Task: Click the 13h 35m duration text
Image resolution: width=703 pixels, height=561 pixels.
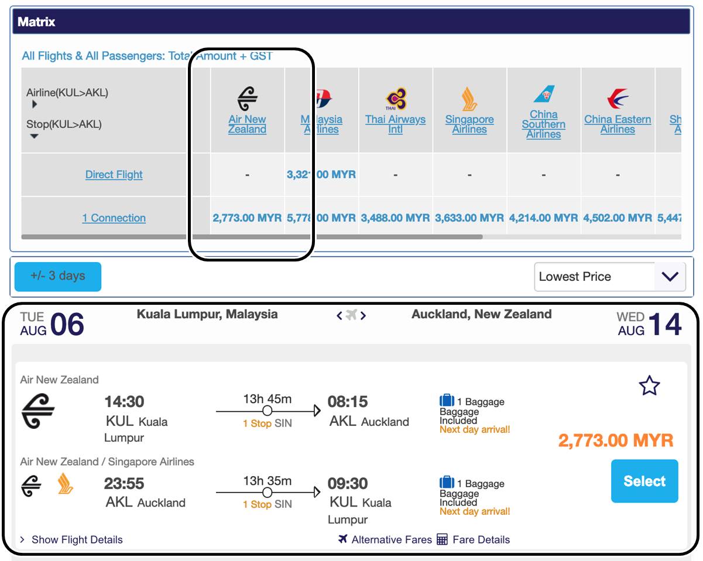Action: tap(268, 481)
